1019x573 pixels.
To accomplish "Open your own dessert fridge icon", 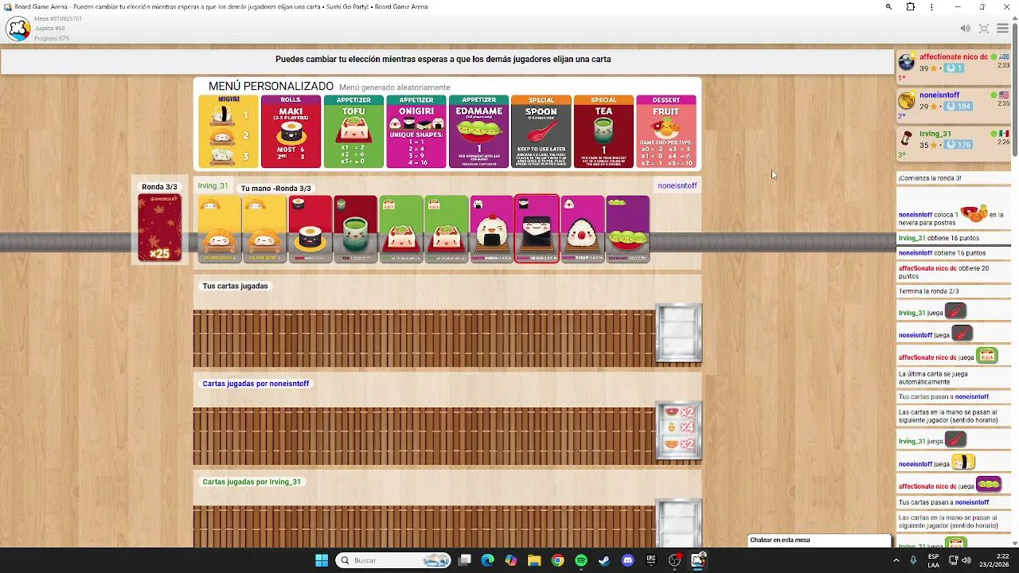I will coord(679,333).
